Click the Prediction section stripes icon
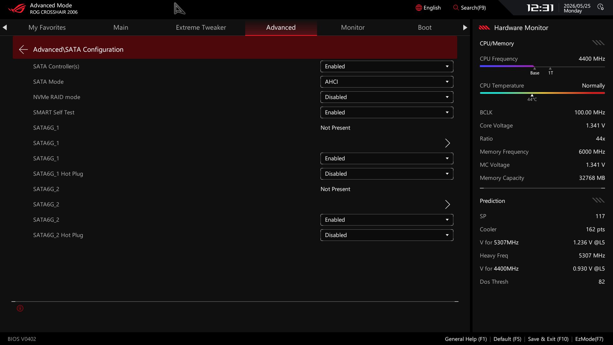This screenshot has width=613, height=345. click(x=598, y=200)
